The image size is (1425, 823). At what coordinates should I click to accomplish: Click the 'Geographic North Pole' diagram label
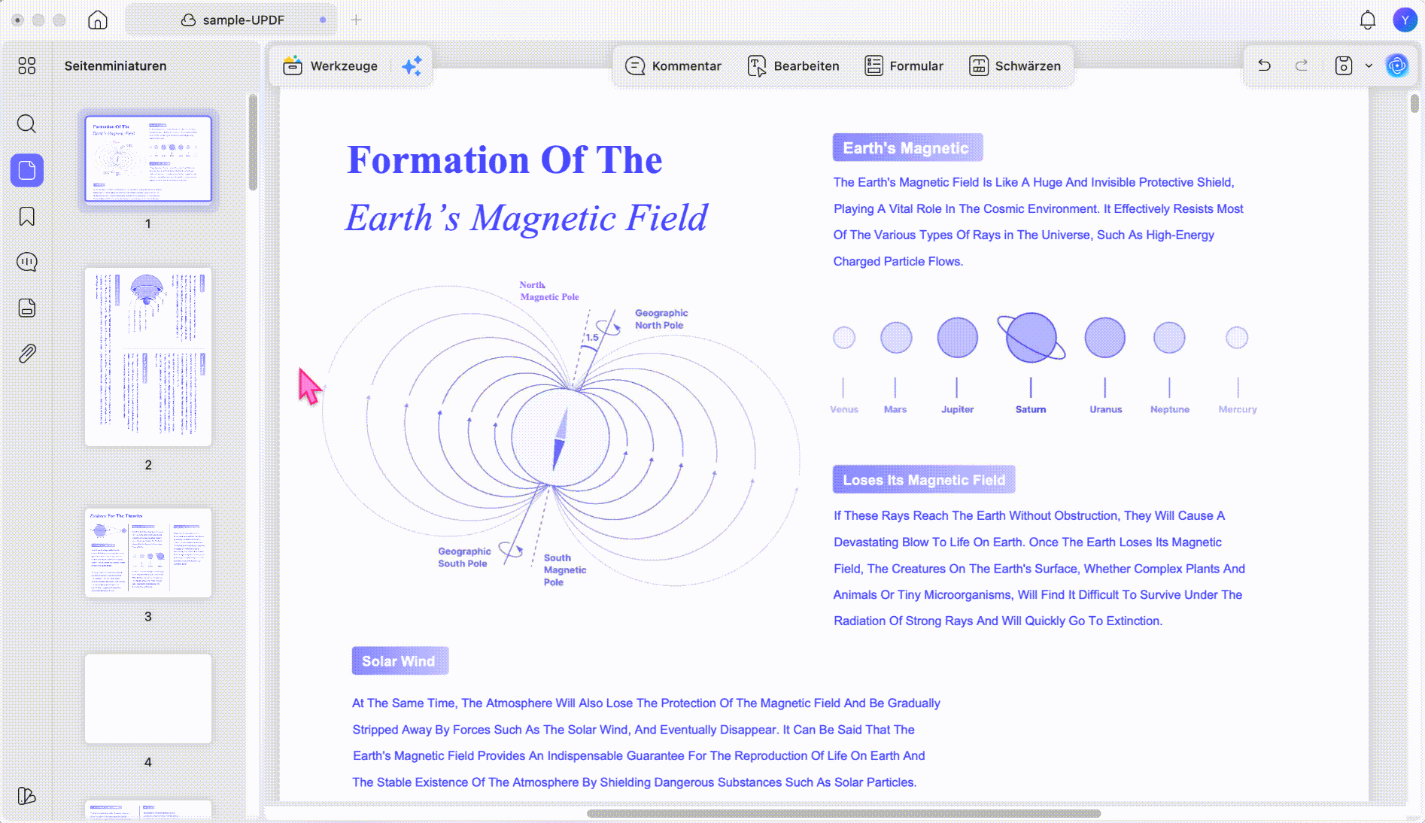[x=661, y=319]
